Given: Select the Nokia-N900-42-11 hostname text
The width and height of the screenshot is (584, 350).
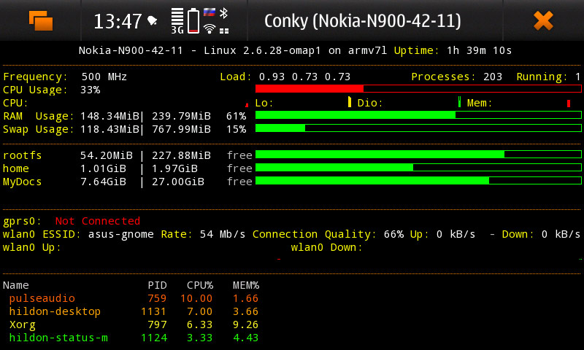Looking at the screenshot, I should (131, 50).
